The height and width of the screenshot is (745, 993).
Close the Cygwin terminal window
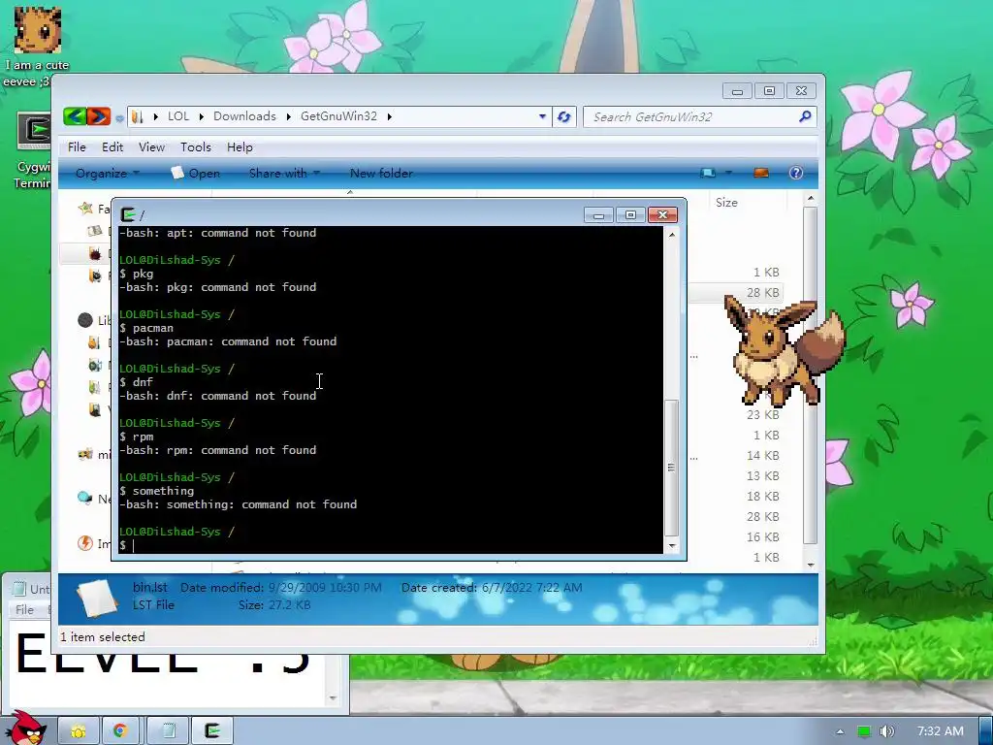click(x=662, y=215)
